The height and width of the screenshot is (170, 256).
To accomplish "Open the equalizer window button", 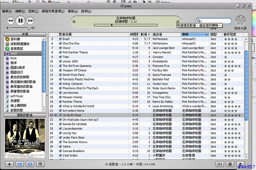I will (x=220, y=164).
